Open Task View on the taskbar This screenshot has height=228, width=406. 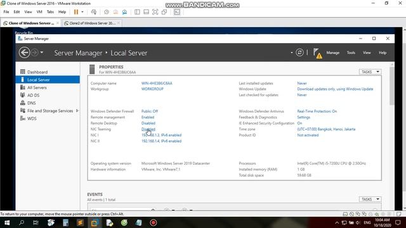coord(36,222)
